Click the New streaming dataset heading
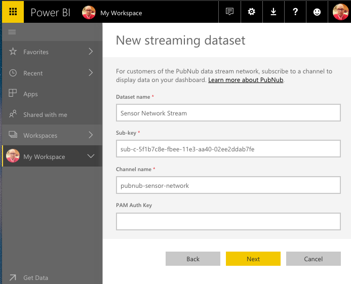This screenshot has width=351, height=284. coord(180,40)
